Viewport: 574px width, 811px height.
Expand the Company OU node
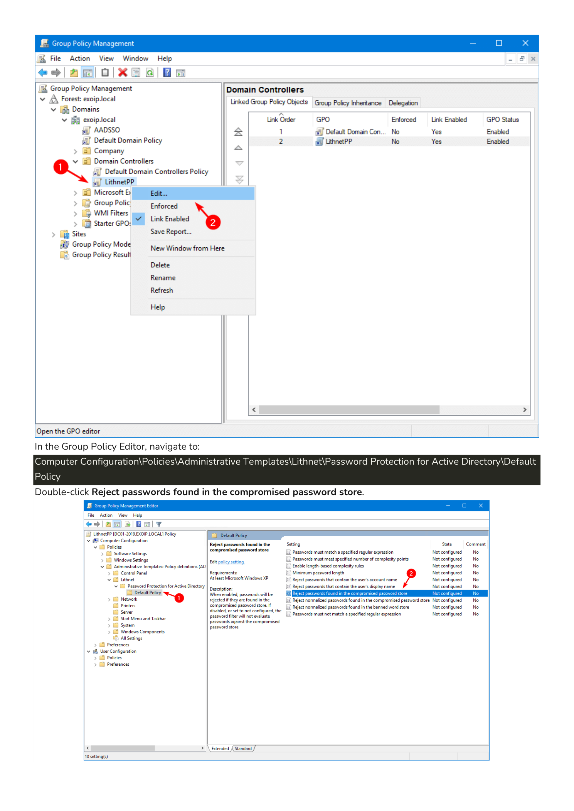pos(76,151)
